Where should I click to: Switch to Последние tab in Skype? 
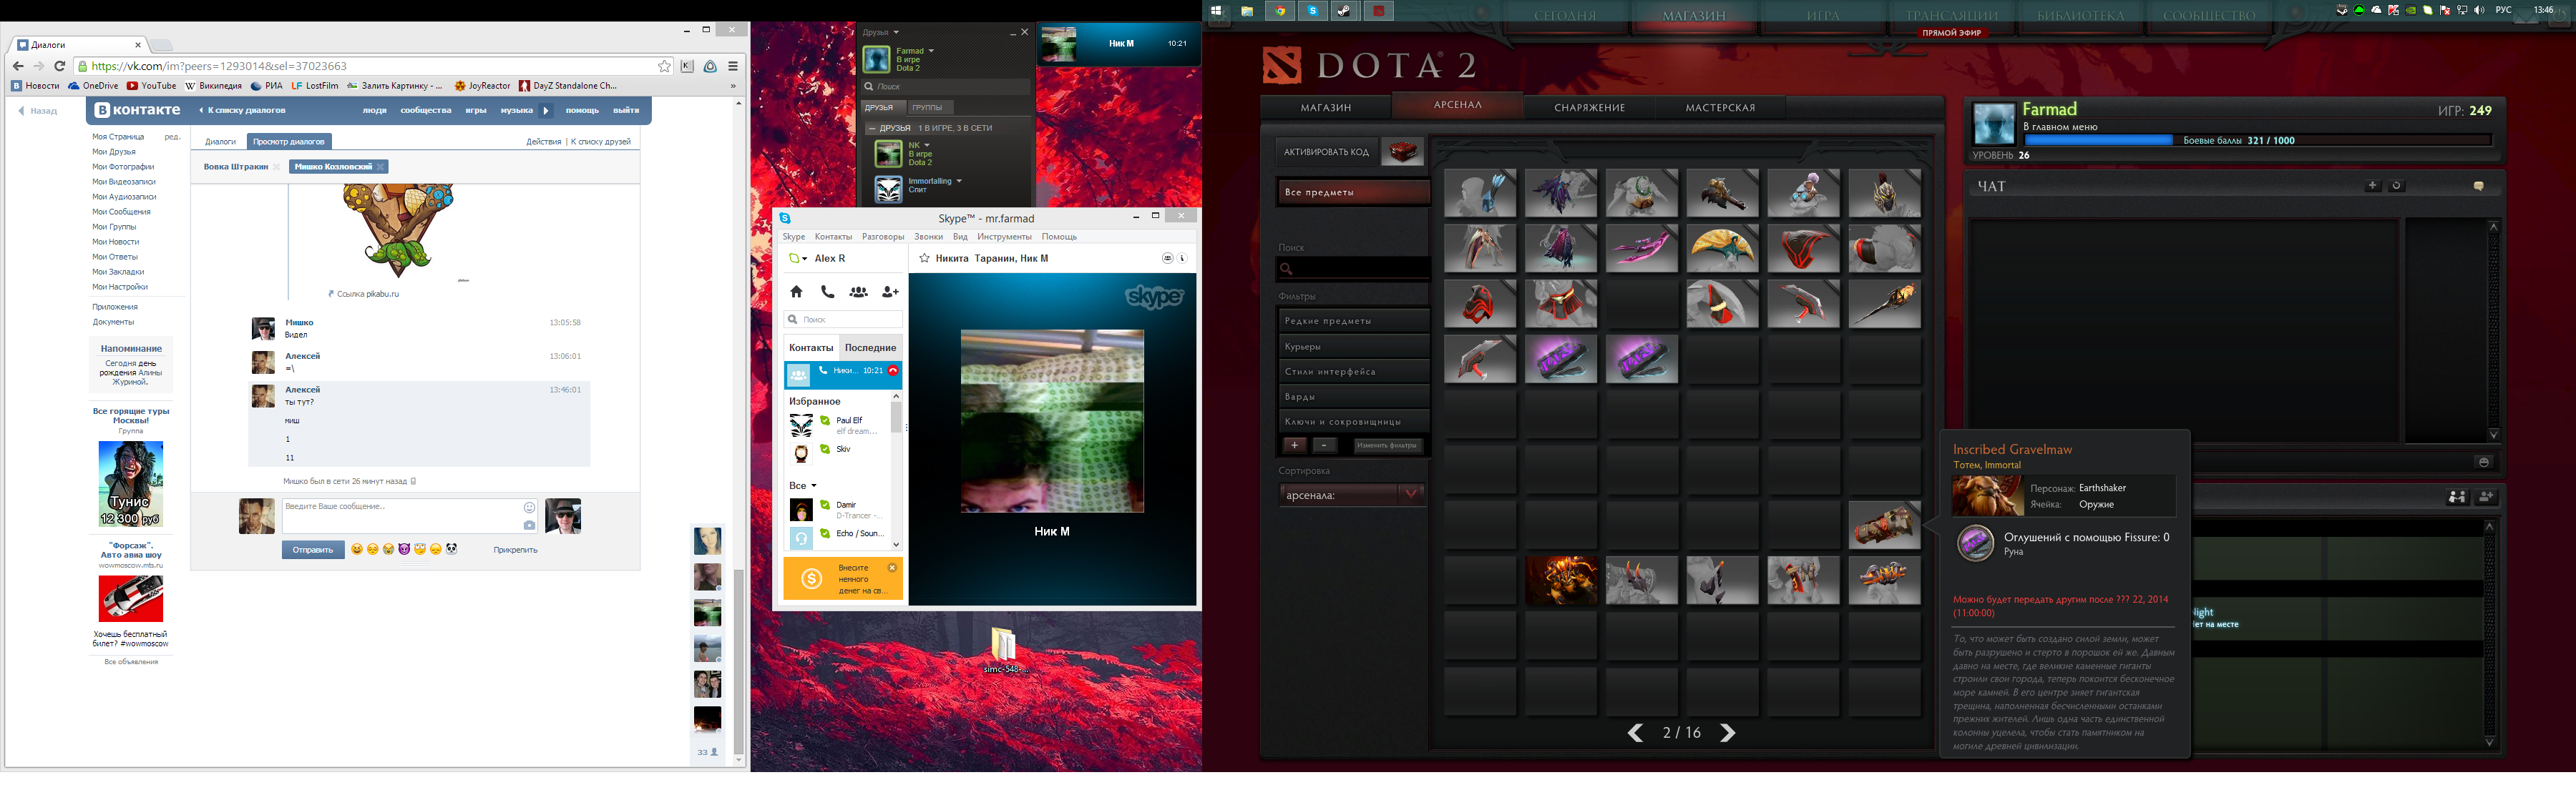[x=870, y=347]
